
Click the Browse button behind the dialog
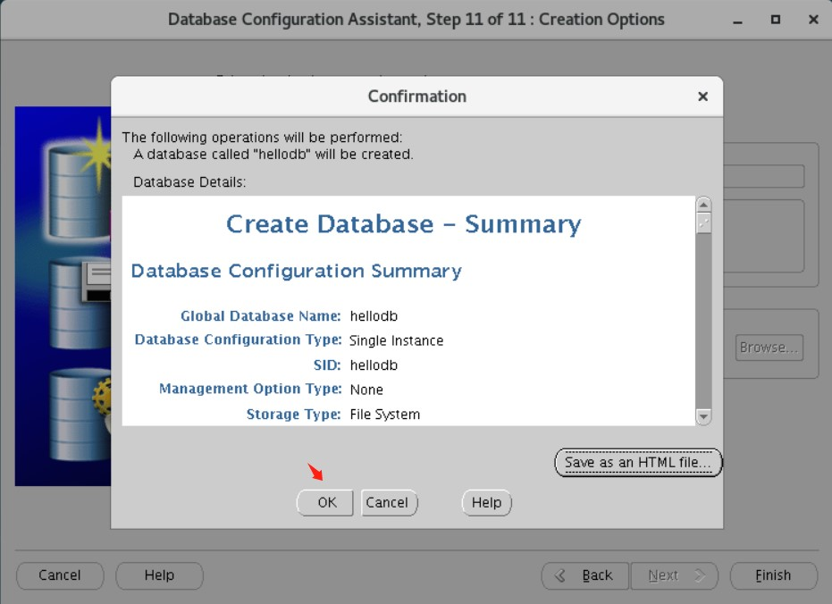(769, 348)
